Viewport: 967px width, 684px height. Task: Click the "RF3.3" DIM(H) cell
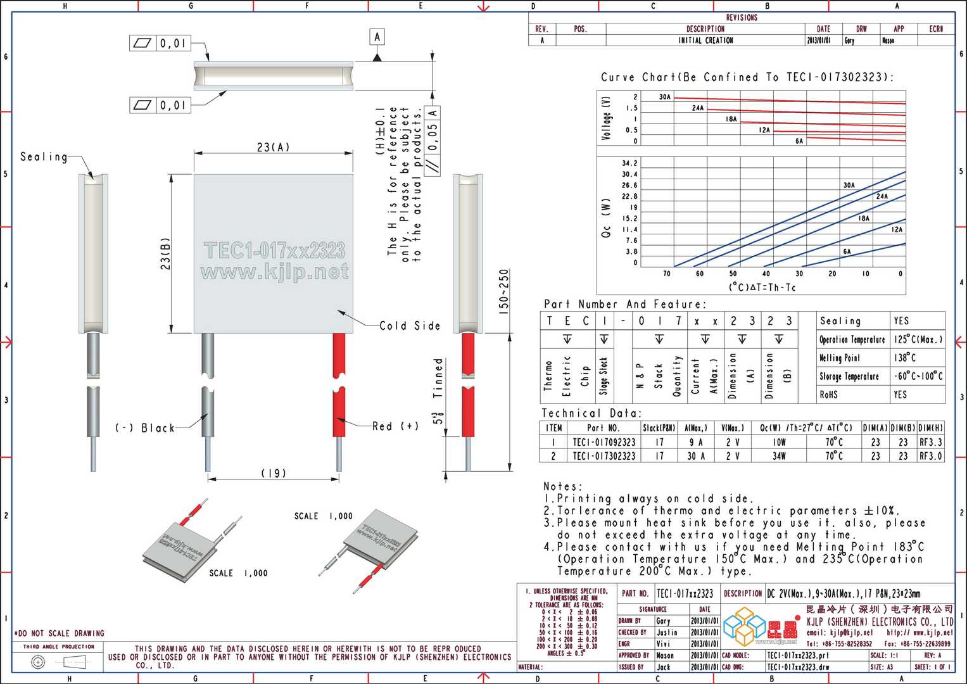(931, 442)
